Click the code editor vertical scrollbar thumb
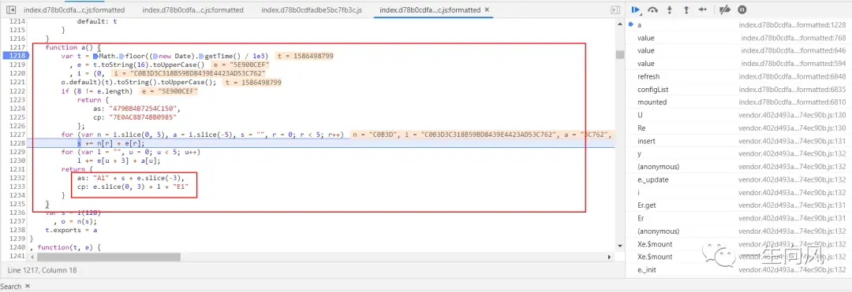The image size is (852, 292). (x=619, y=55)
